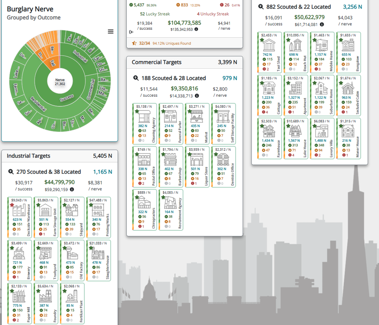Image resolution: width=379 pixels, height=325 pixels.
Task: Select the Shipyard target icon
Action: click(x=72, y=210)
